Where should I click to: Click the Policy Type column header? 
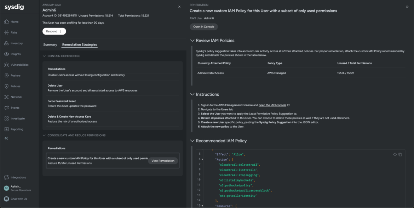(275, 63)
